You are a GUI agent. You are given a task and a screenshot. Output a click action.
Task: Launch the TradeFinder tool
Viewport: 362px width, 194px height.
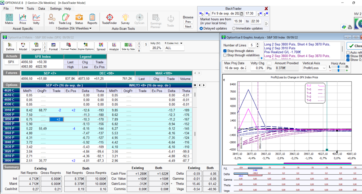(110, 19)
